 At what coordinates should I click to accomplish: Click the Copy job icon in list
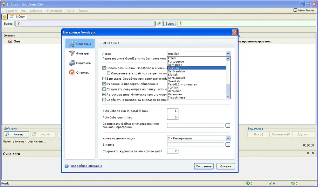[x=10, y=41]
